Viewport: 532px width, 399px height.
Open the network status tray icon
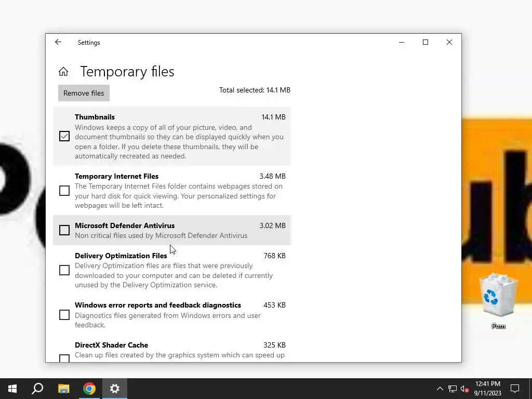(x=453, y=389)
